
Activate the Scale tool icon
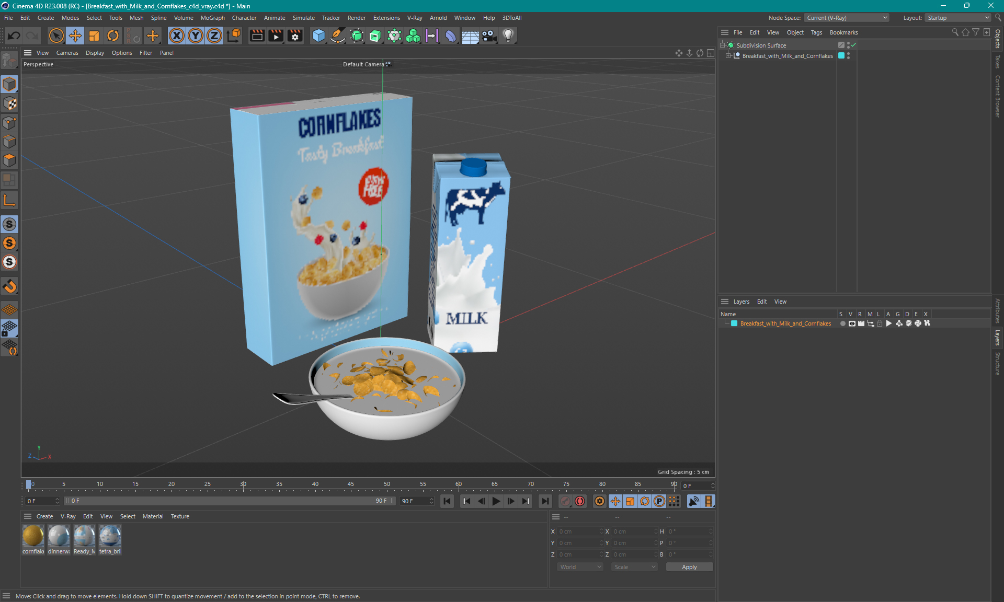[x=94, y=36]
